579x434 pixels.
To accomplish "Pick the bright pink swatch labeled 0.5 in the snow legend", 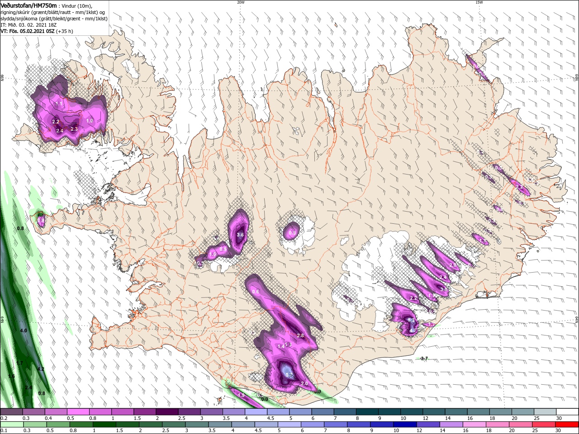I will [x=78, y=412].
